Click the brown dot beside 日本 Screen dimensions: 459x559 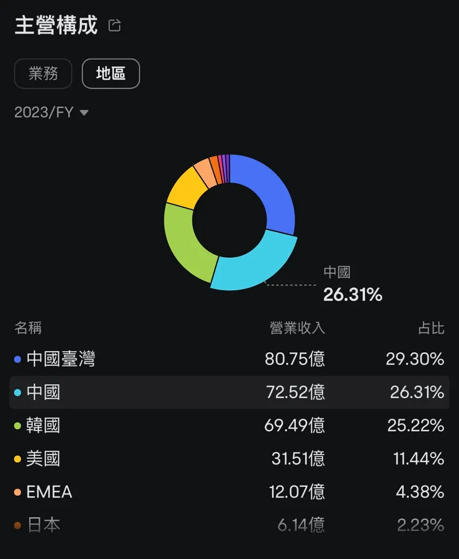[x=17, y=524]
